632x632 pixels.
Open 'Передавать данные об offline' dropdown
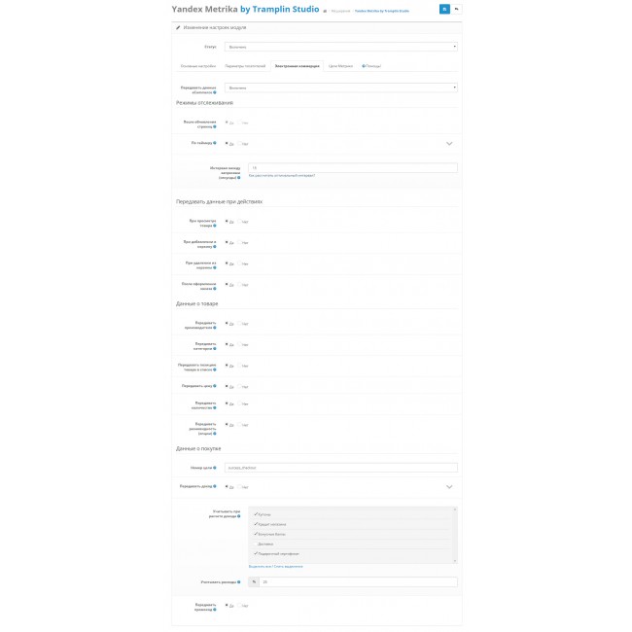pos(340,88)
